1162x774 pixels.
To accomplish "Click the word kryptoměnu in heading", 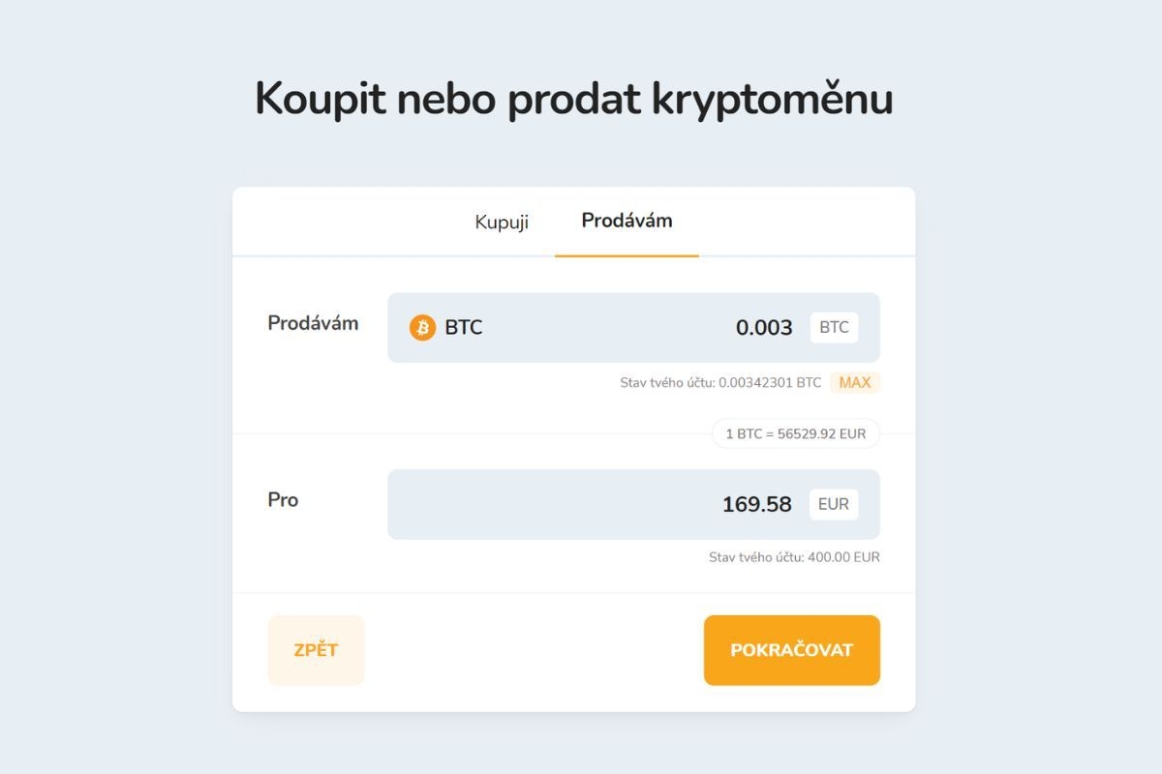I will point(772,99).
